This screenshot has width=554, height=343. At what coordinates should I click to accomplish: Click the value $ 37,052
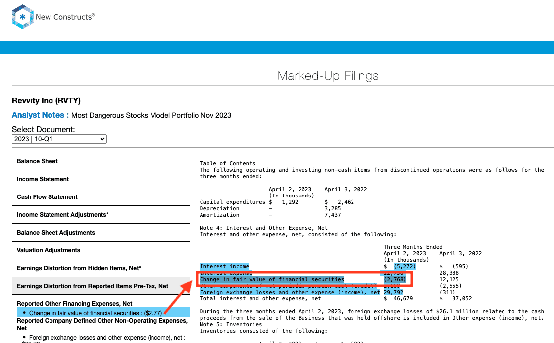(456, 299)
